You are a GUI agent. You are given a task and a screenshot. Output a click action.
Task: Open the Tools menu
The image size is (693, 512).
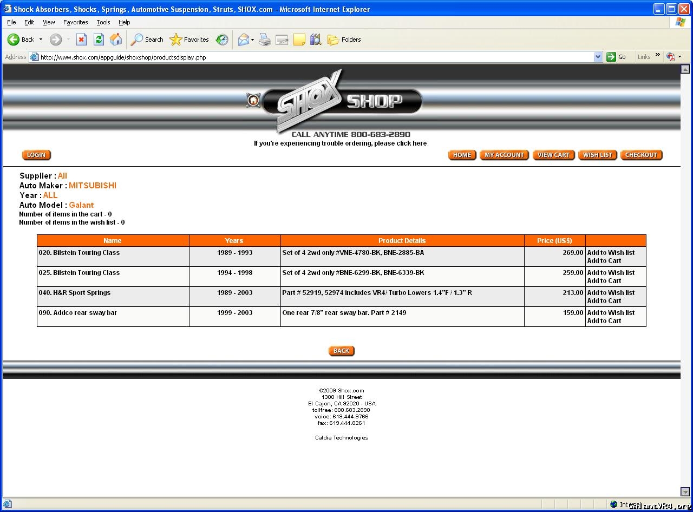(x=103, y=22)
